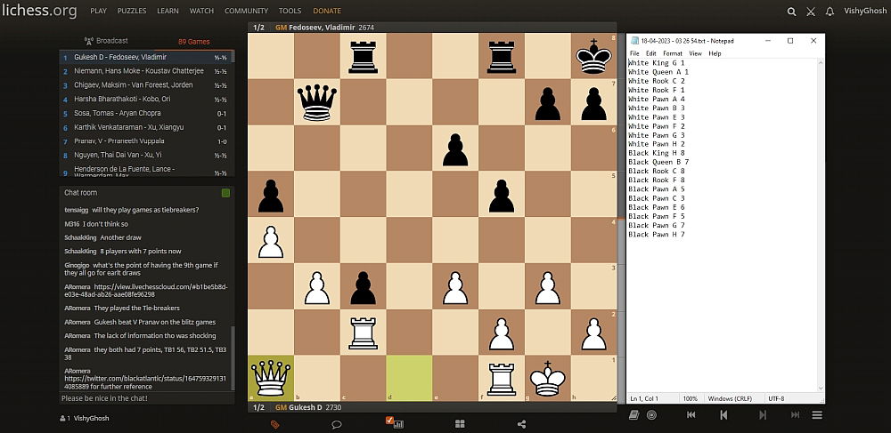Open the practice target icon
Viewport: 891px width, 433px height.
651,415
